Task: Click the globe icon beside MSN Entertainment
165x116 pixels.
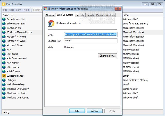Action: [4, 58]
